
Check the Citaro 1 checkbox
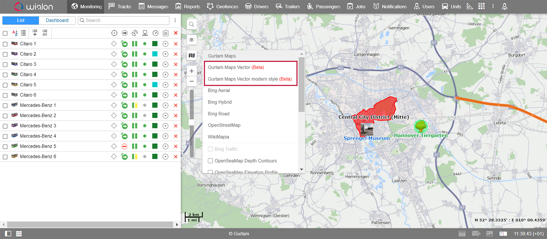coord(5,44)
